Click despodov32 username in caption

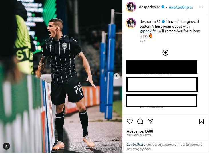[150, 21]
